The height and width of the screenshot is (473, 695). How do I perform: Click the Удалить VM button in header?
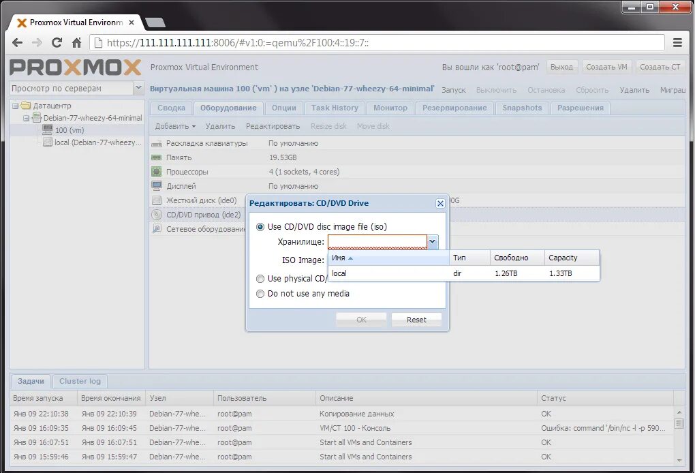(634, 89)
